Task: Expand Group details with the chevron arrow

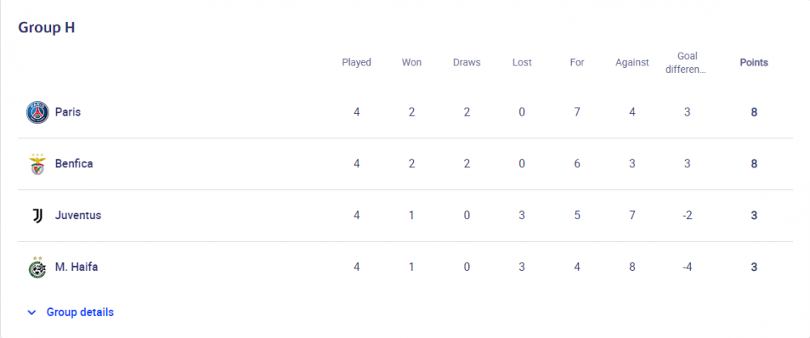Action: point(32,312)
